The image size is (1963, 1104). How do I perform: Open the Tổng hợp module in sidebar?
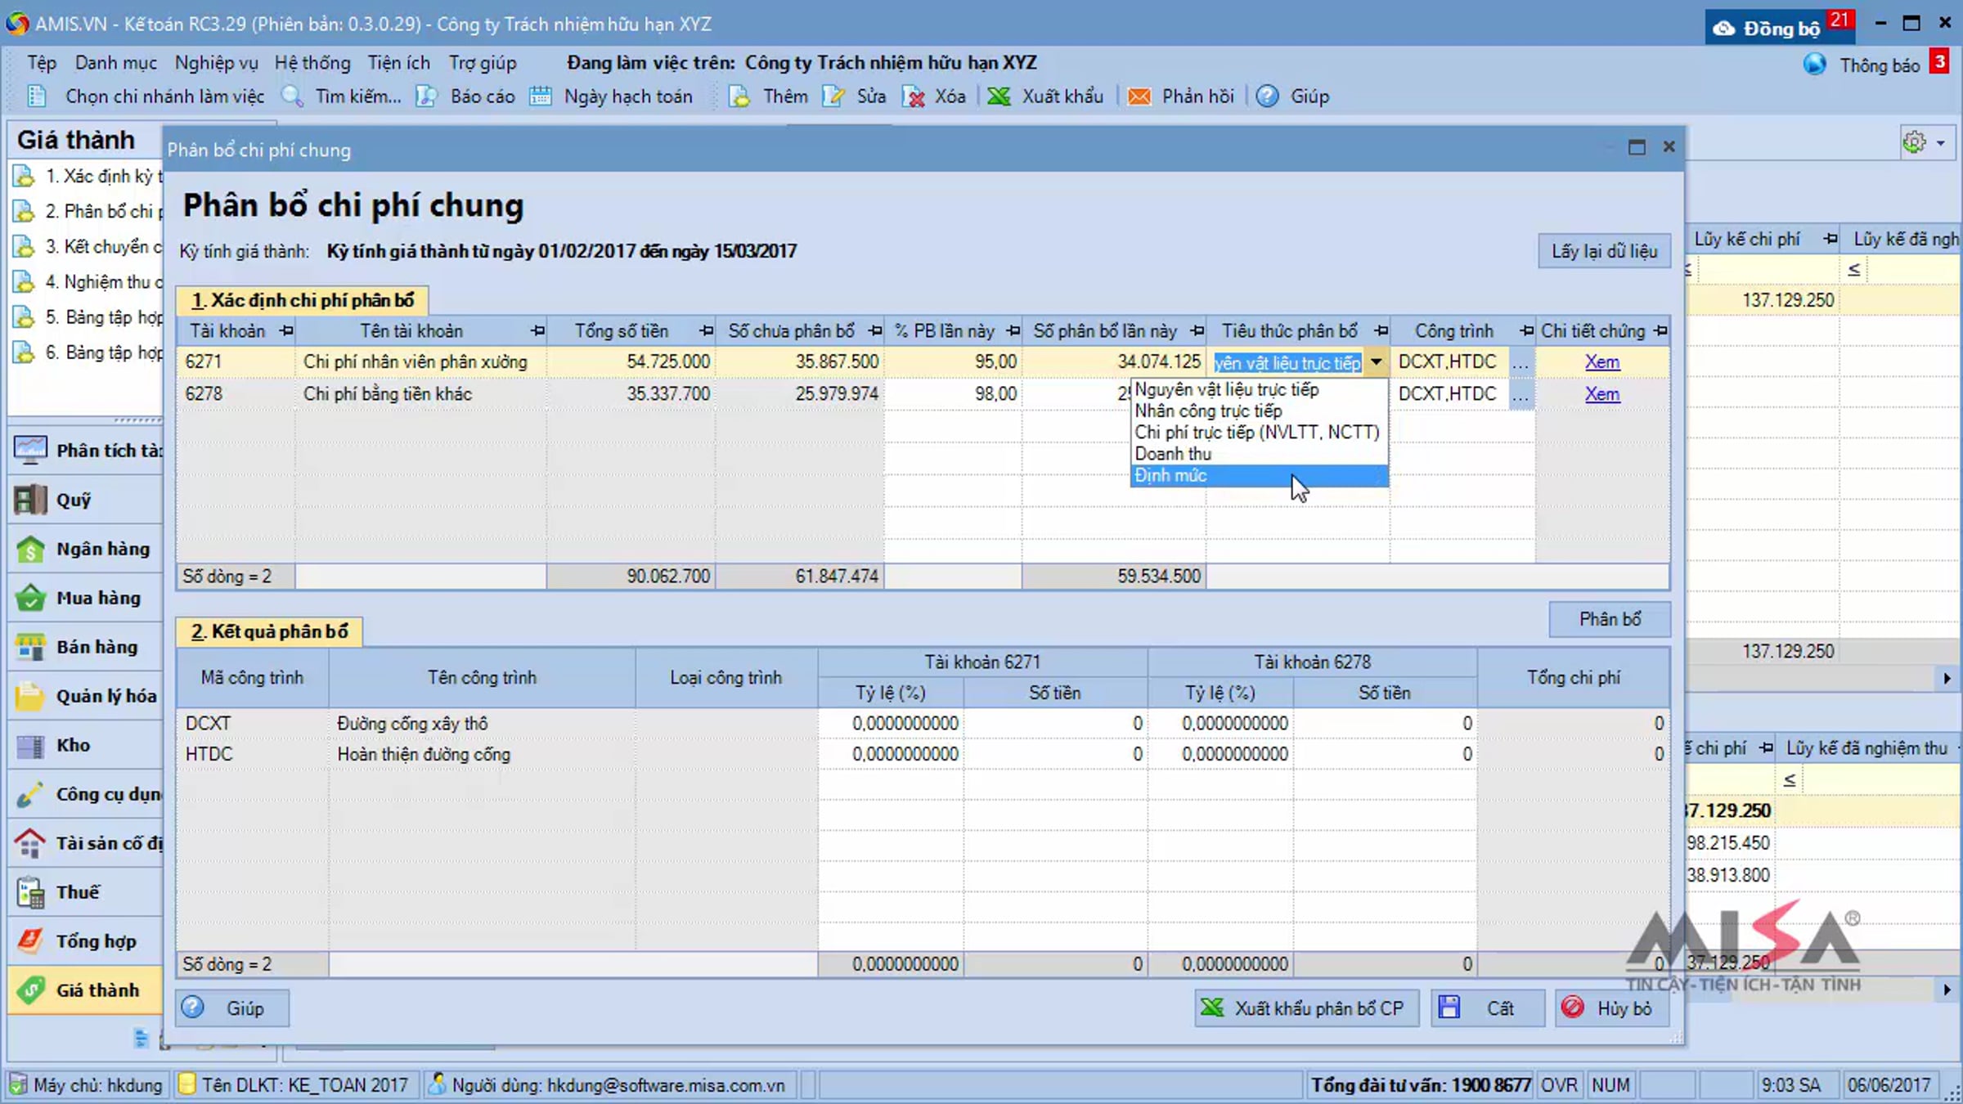86,941
